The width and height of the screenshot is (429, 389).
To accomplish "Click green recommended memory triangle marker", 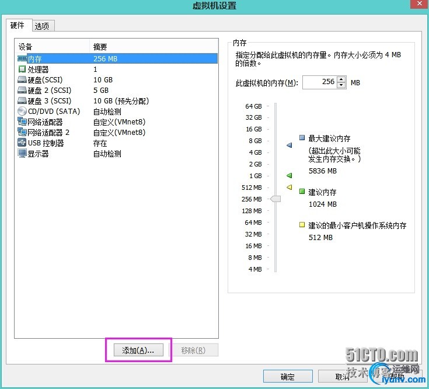I will click(289, 175).
